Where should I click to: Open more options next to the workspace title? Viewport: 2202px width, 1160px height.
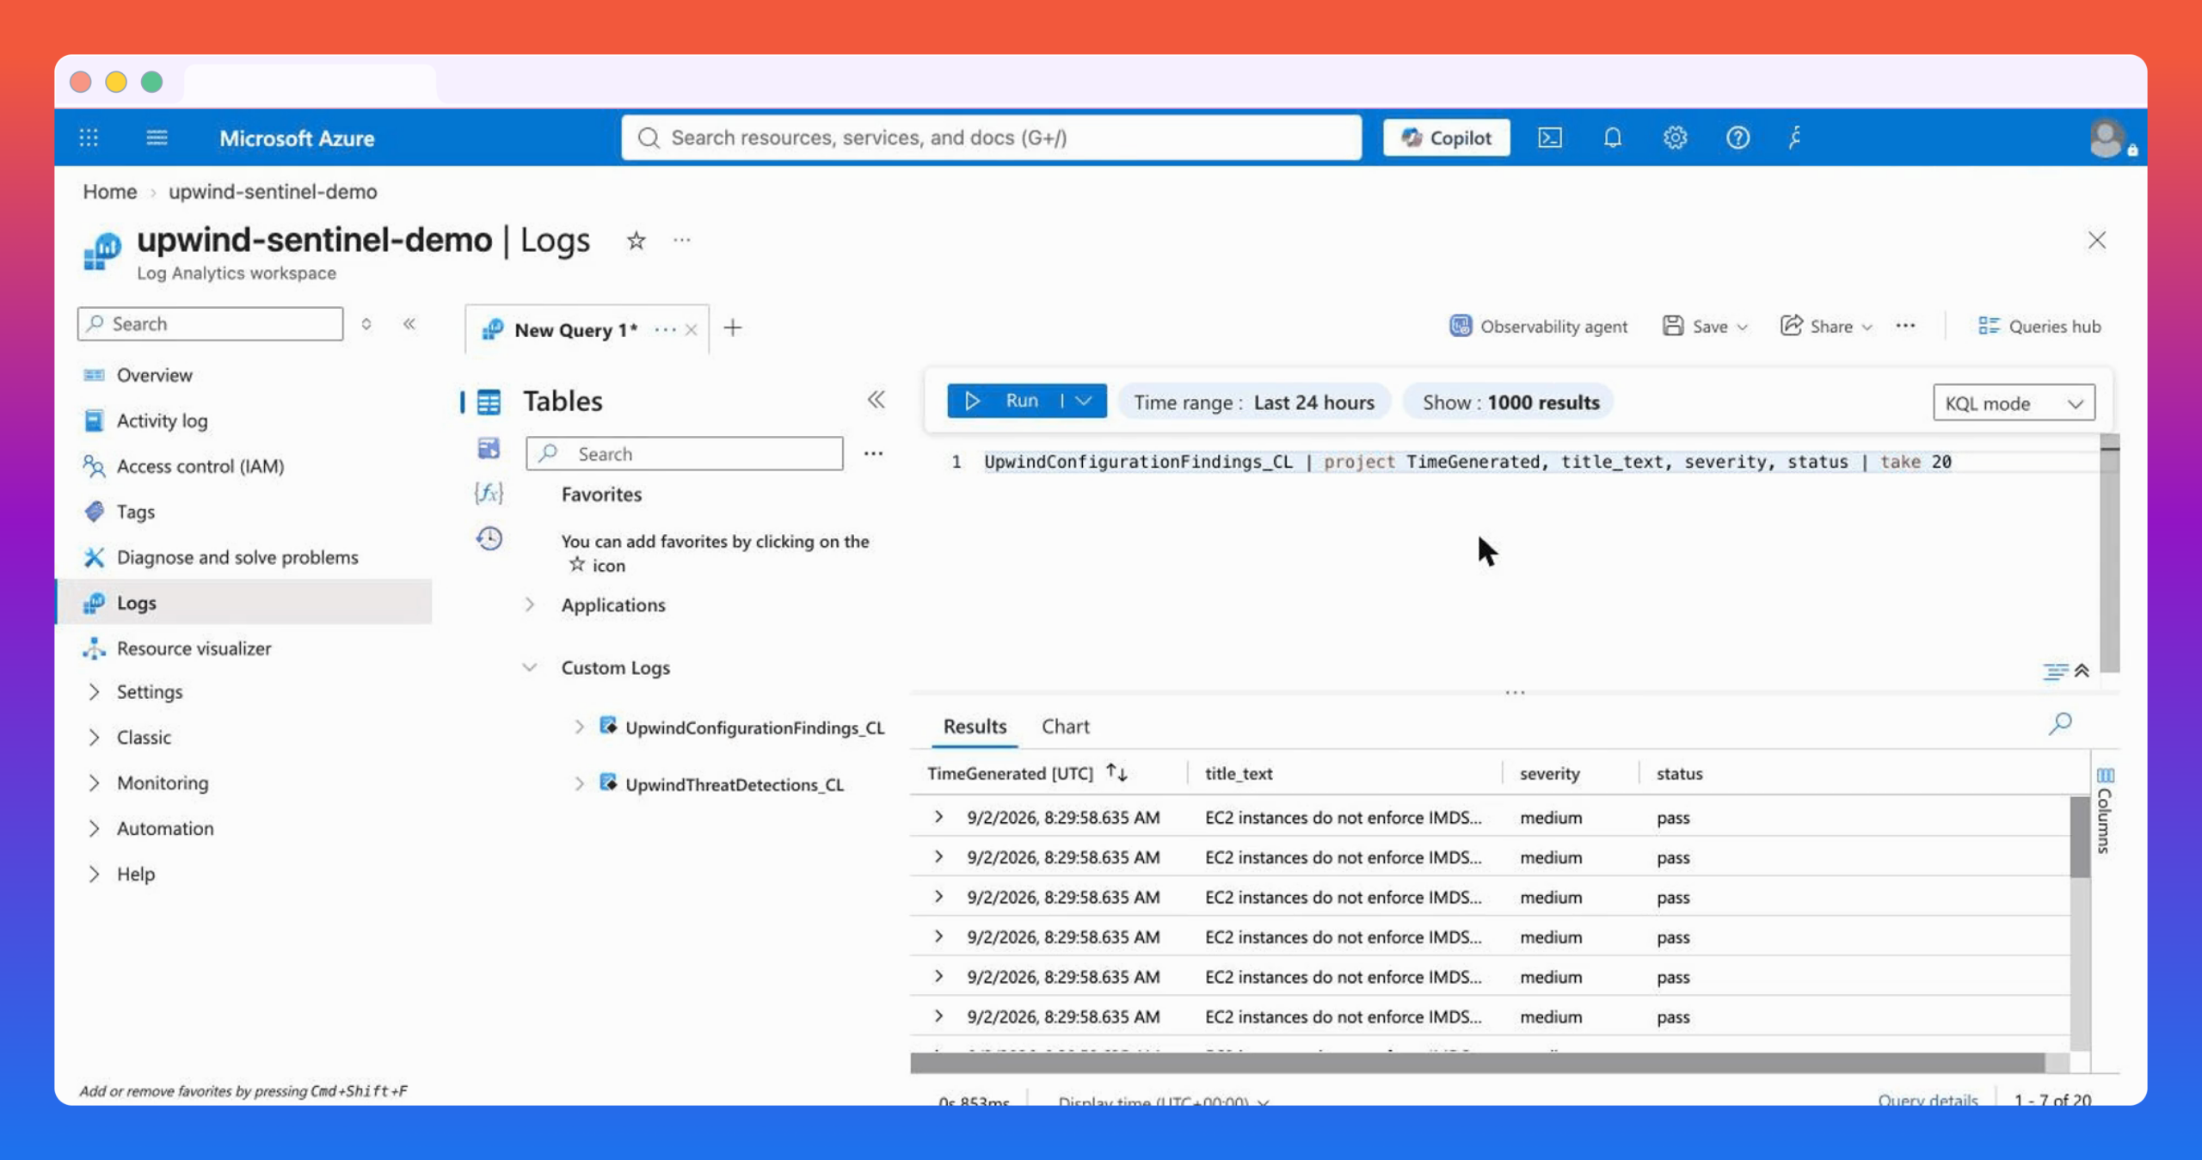[682, 241]
